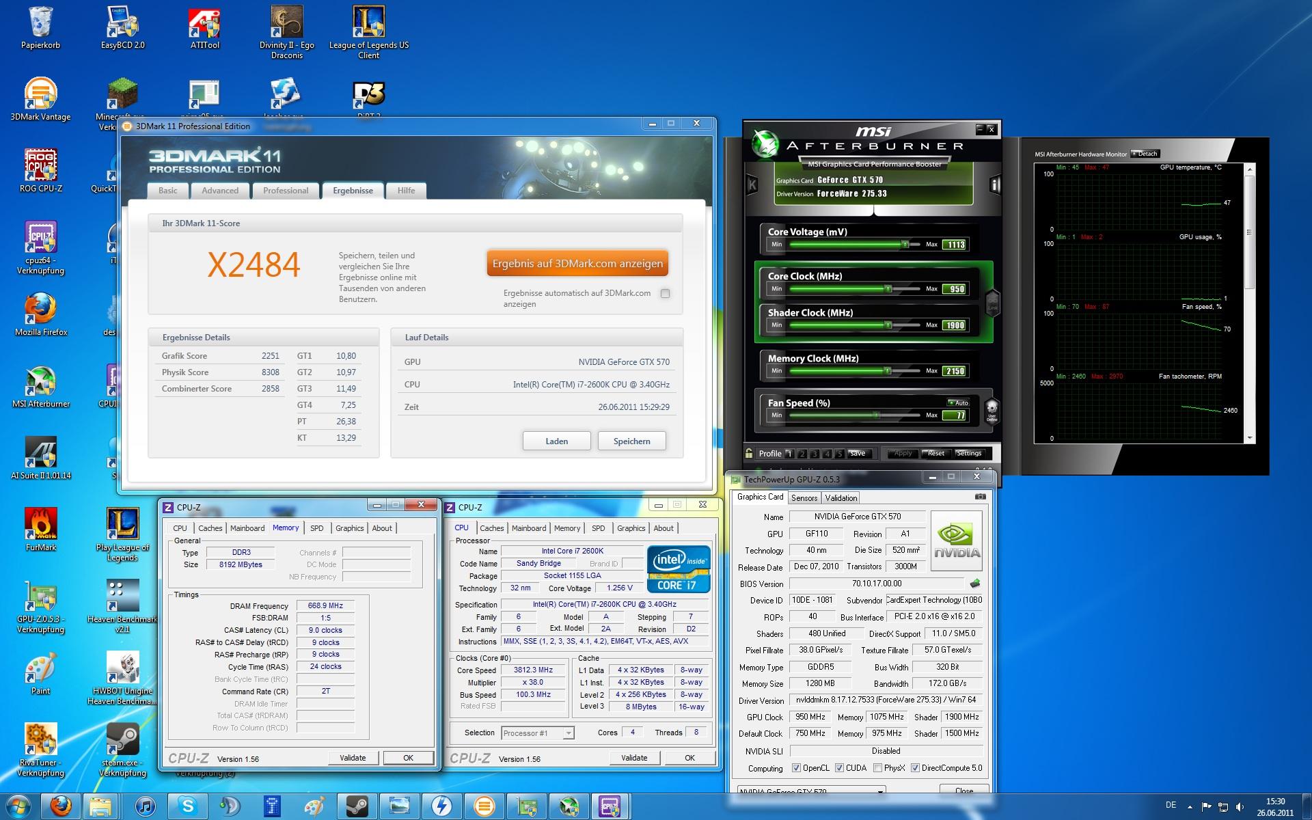
Task: Launch Divinity II - Ego Draconis shortcut
Action: [x=287, y=33]
